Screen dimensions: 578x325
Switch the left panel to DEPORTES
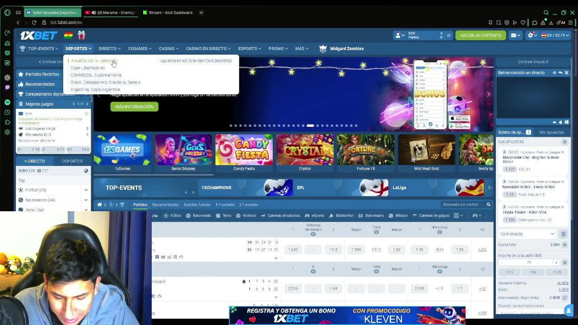[x=72, y=161]
